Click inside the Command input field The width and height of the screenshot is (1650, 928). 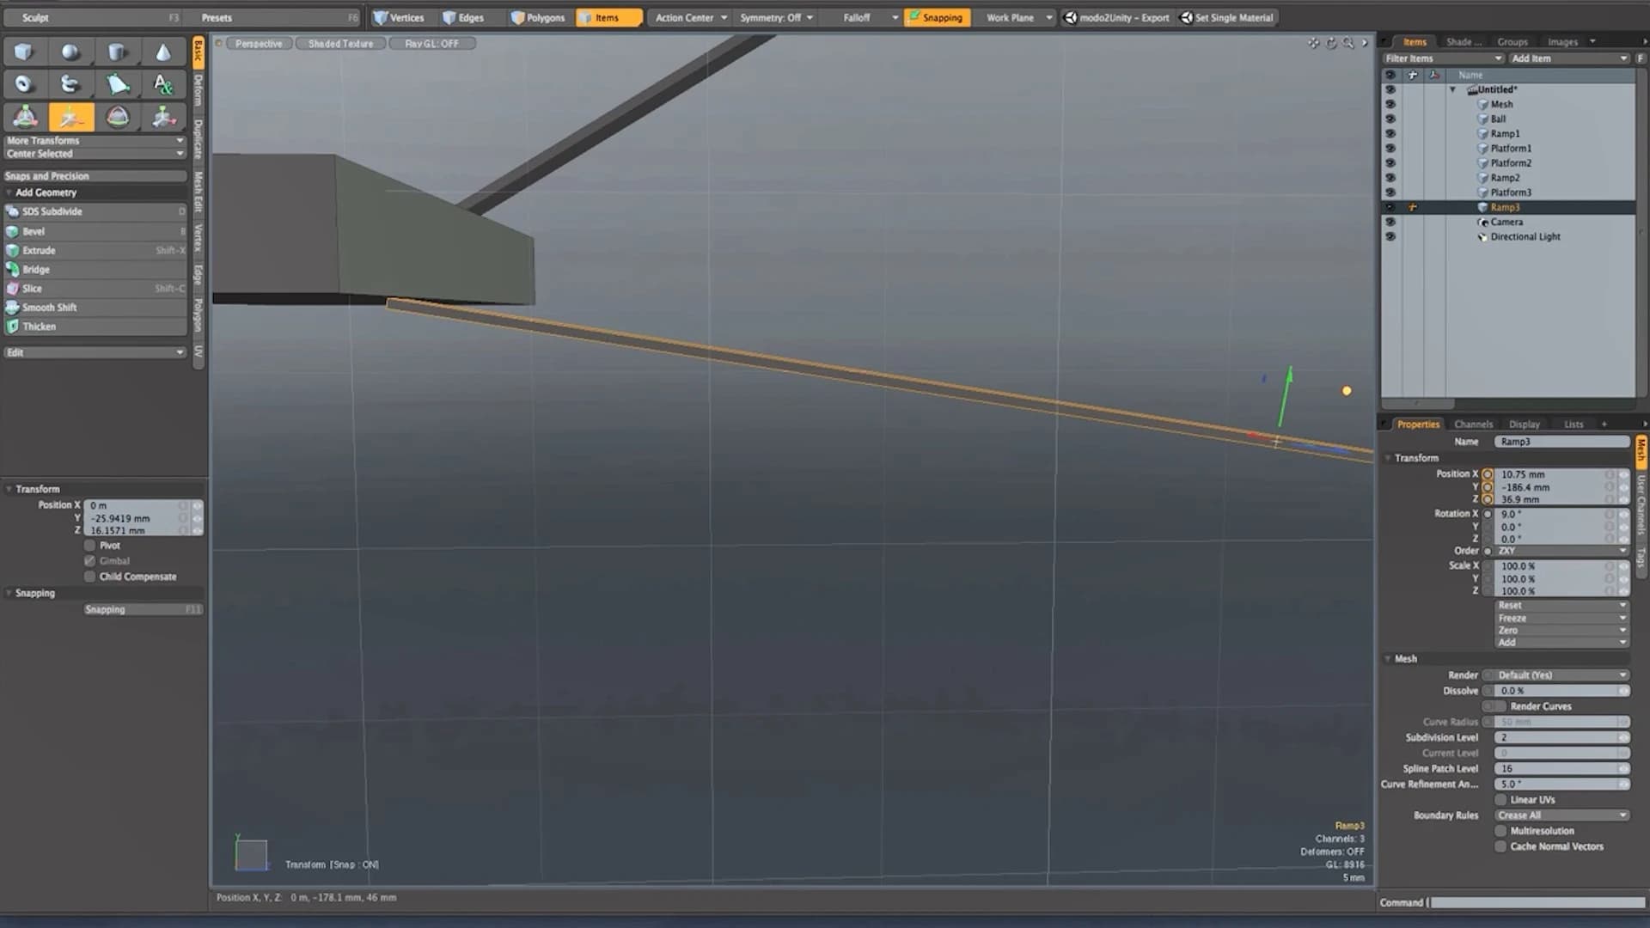click(1538, 902)
